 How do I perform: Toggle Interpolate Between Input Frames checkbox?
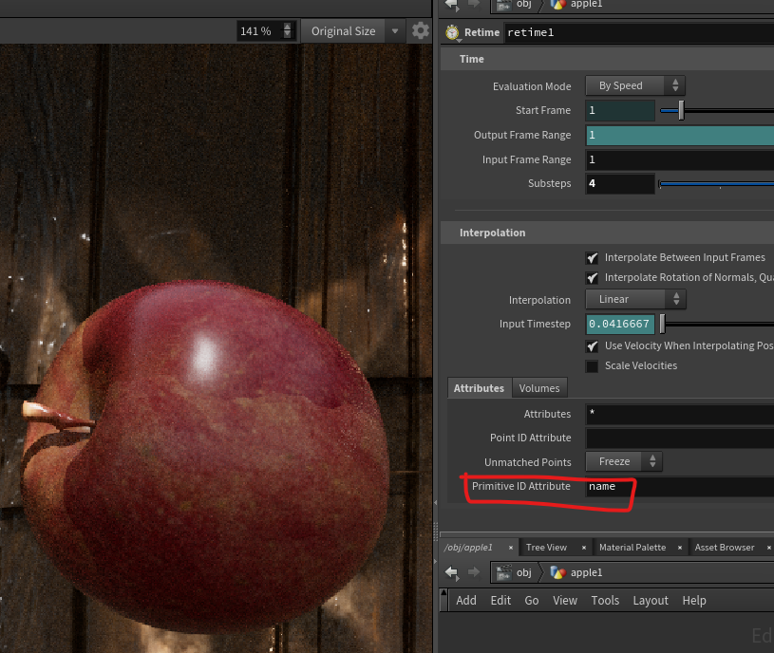tap(592, 258)
